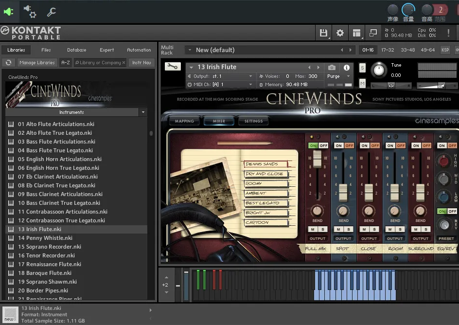
Task: Select the Dennis Sands mixer preset
Action: click(266, 164)
